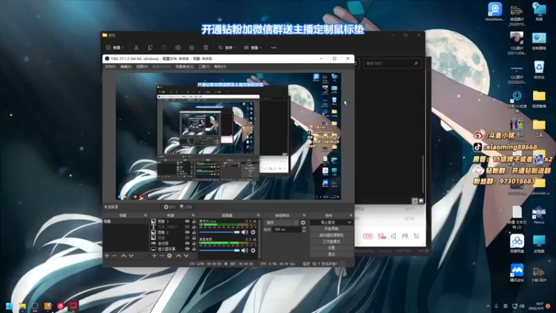Toggle the lock on source 图像 2
The height and width of the screenshot is (313, 556).
(194, 232)
